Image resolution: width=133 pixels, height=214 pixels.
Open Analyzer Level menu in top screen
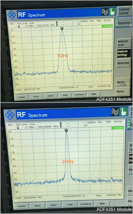pyautogui.click(x=123, y=43)
